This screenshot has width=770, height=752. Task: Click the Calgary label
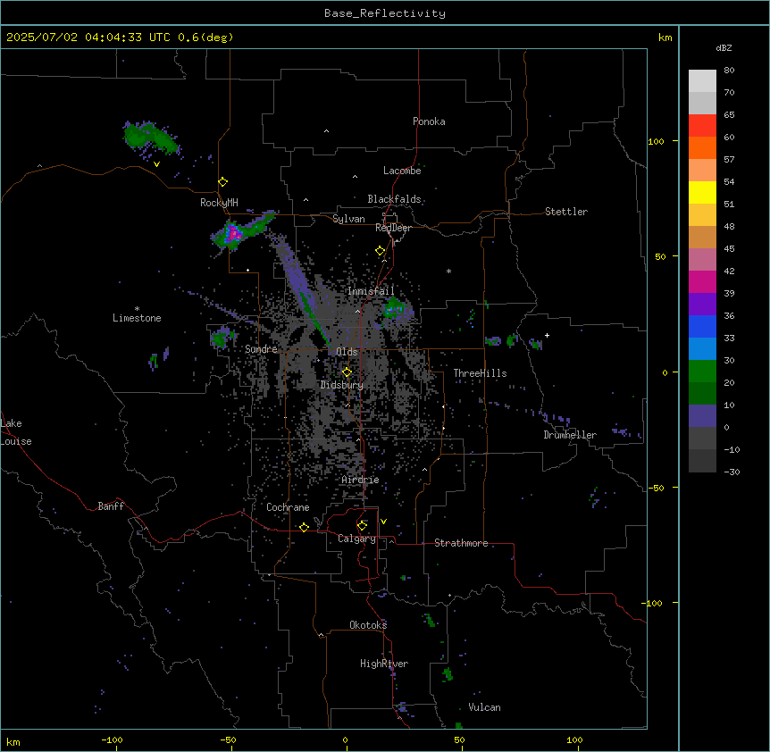356,539
